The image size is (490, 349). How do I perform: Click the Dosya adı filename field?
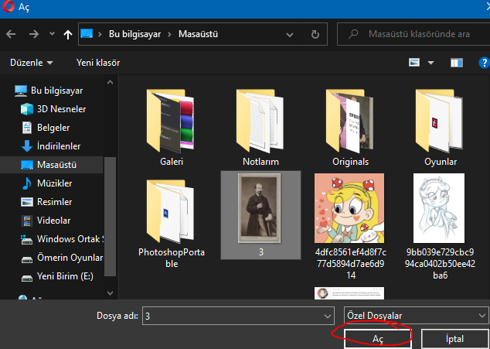[238, 316]
